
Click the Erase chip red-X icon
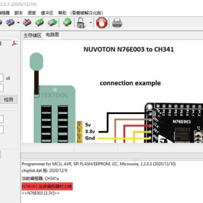click(x=27, y=23)
